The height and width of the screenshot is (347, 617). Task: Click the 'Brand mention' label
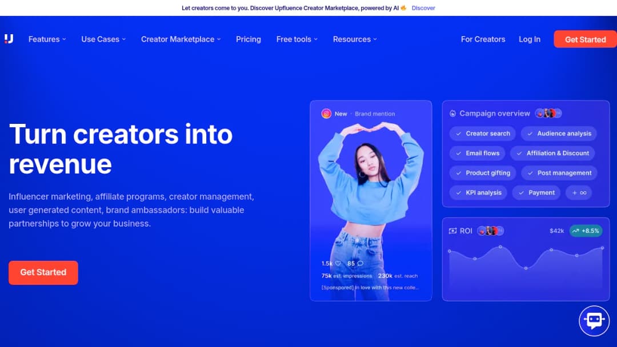pos(375,114)
